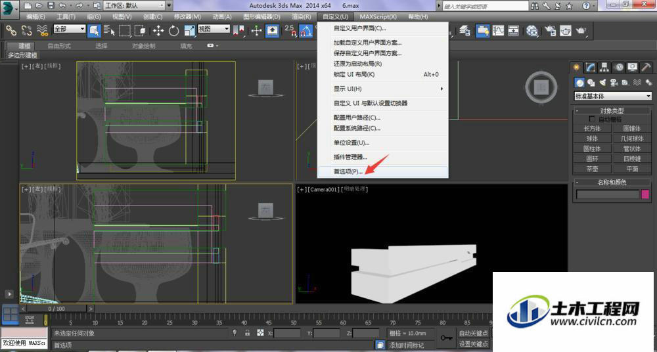Screen dimensions: 657x352
Task: Choose 插件管理器... menu item
Action: click(x=383, y=157)
